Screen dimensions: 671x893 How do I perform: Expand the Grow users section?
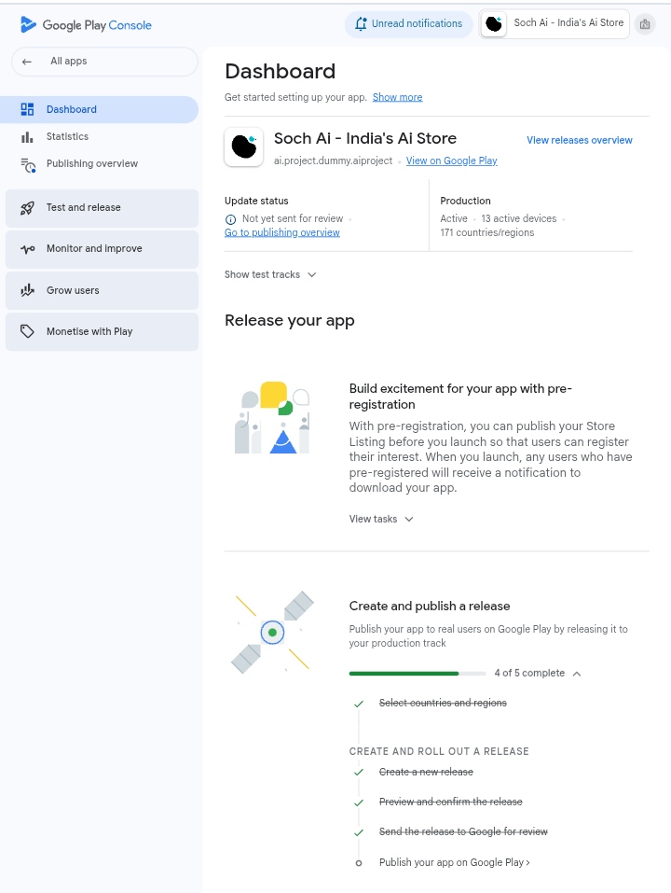click(x=103, y=290)
